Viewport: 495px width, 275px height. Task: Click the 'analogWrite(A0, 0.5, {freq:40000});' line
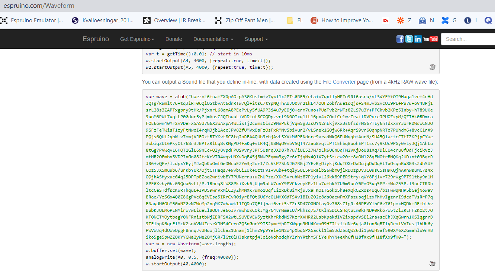click(x=192, y=257)
